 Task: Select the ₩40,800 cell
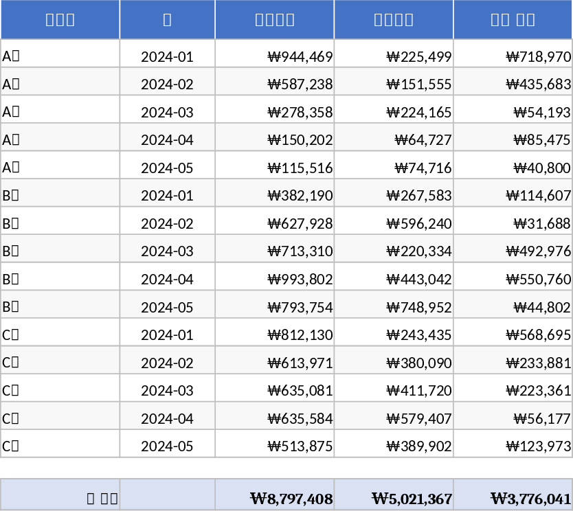[x=513, y=167]
